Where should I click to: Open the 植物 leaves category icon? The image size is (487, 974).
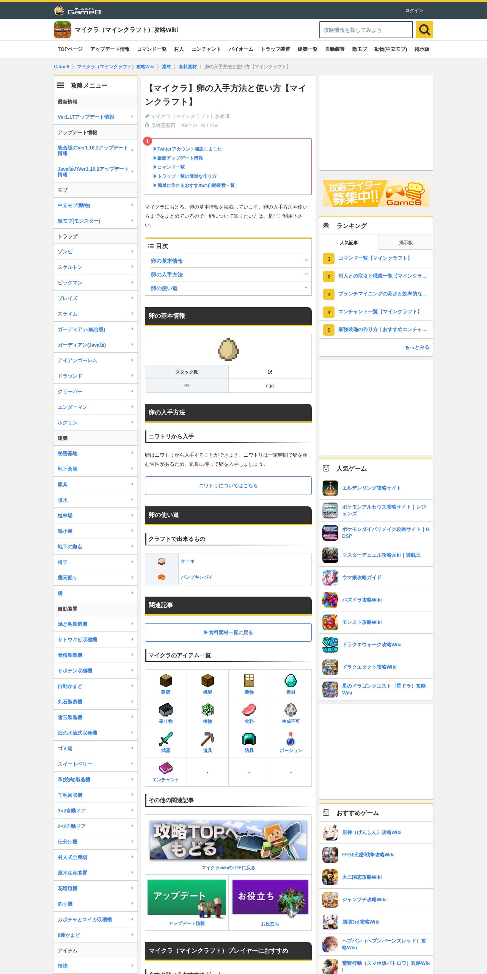207,710
